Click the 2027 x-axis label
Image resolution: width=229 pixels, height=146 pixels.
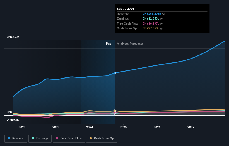click(x=191, y=128)
